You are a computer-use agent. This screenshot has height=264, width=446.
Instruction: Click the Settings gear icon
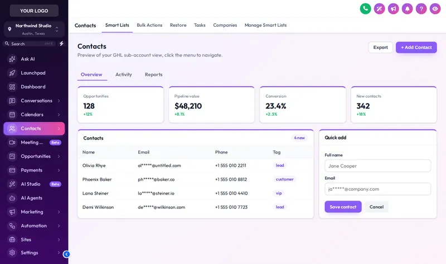[x=12, y=252]
